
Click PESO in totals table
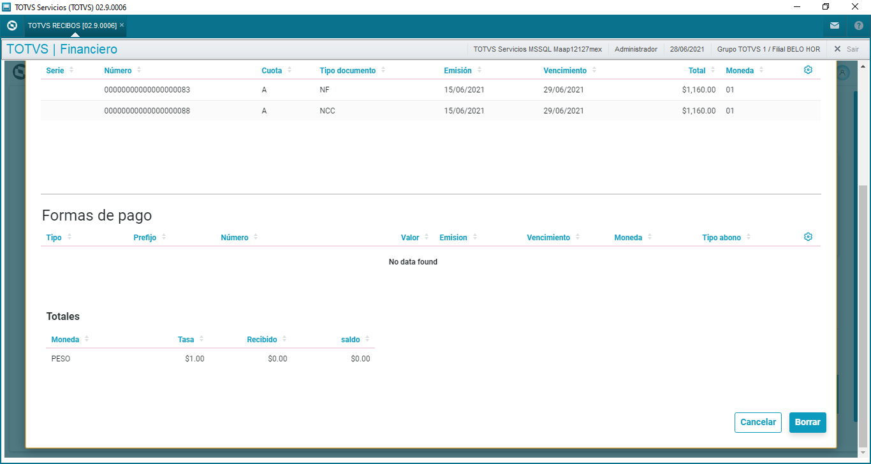[x=61, y=359]
